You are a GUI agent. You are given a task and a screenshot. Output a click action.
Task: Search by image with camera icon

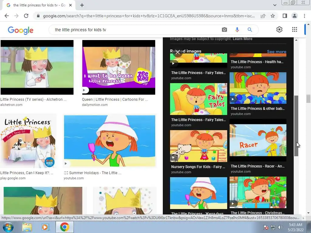(x=224, y=30)
